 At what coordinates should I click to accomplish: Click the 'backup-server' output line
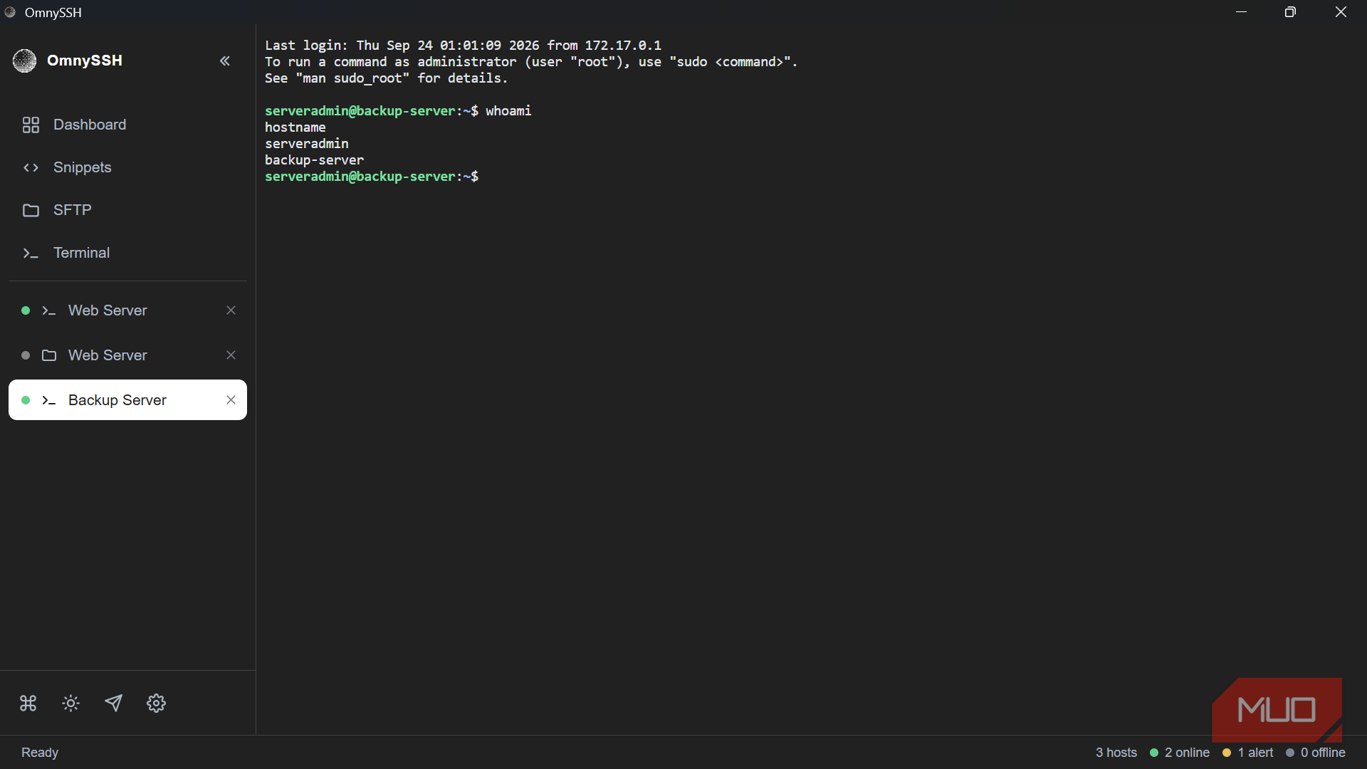(314, 160)
